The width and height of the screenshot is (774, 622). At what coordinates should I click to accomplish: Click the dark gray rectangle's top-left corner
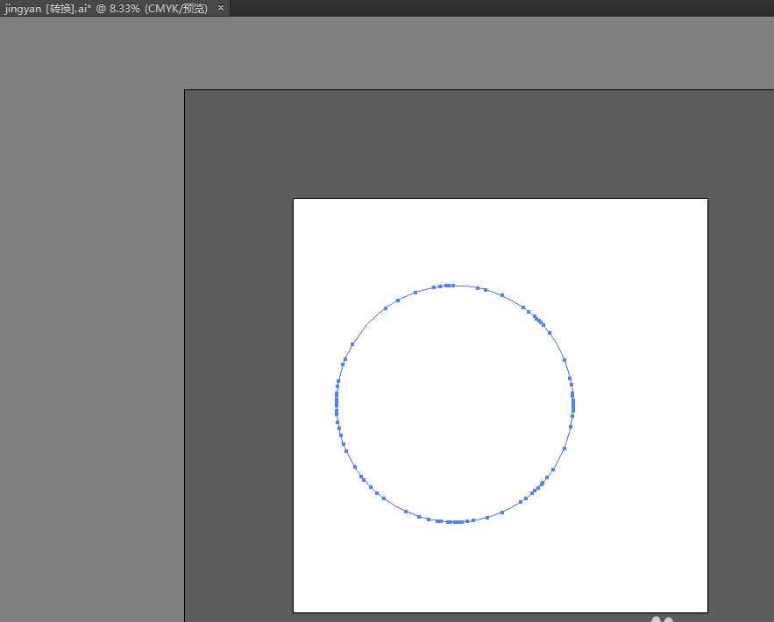click(185, 90)
